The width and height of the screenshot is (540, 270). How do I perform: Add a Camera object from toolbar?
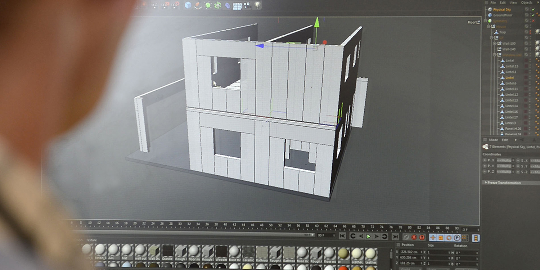tap(247, 5)
